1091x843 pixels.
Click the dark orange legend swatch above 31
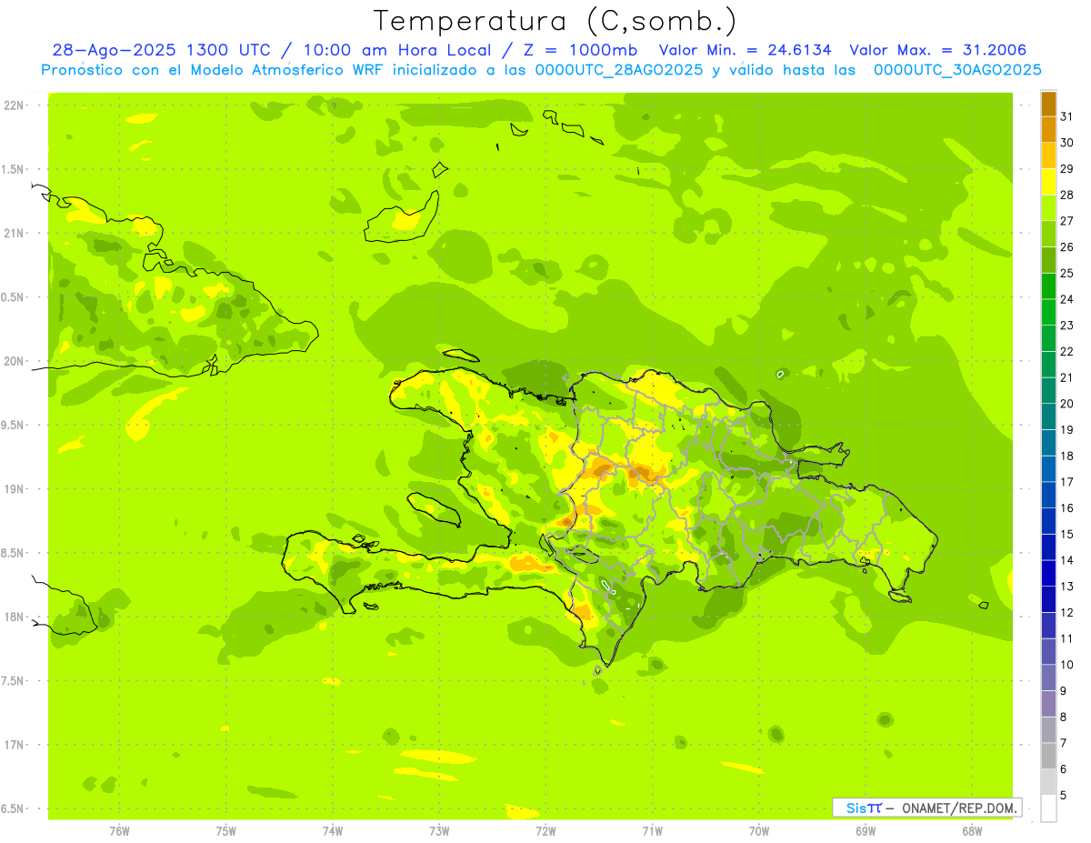pyautogui.click(x=1048, y=103)
